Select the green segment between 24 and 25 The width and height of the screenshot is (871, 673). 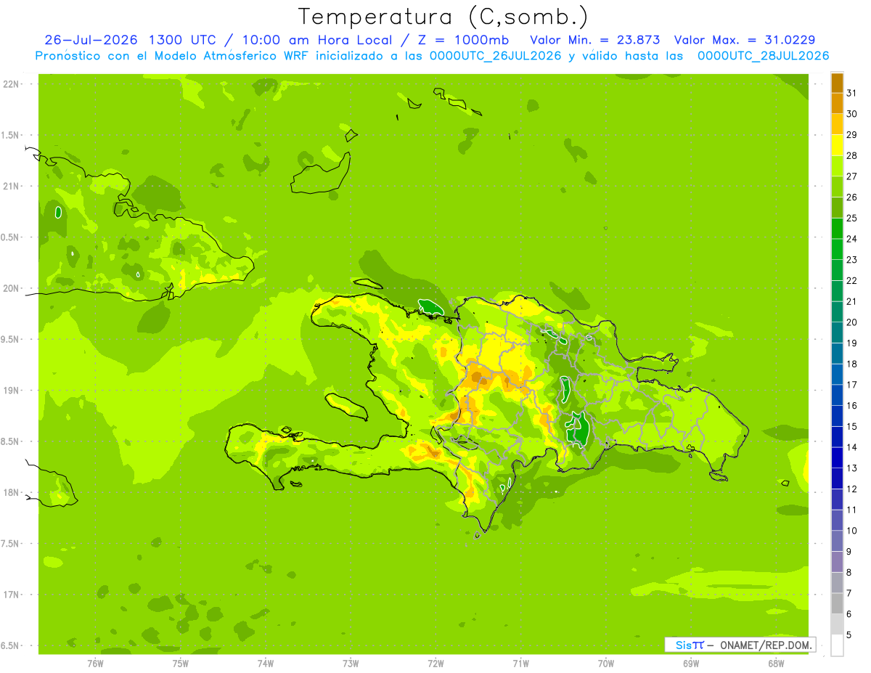click(x=837, y=229)
